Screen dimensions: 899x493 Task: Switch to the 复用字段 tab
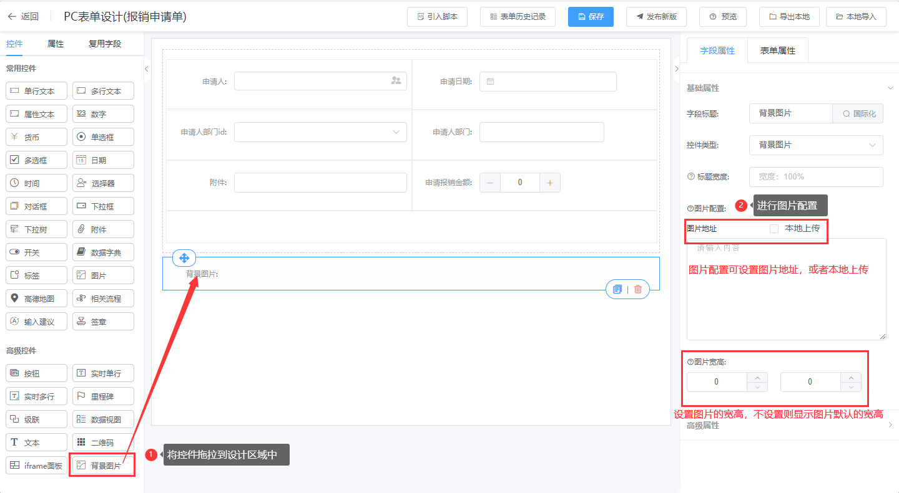tap(105, 44)
